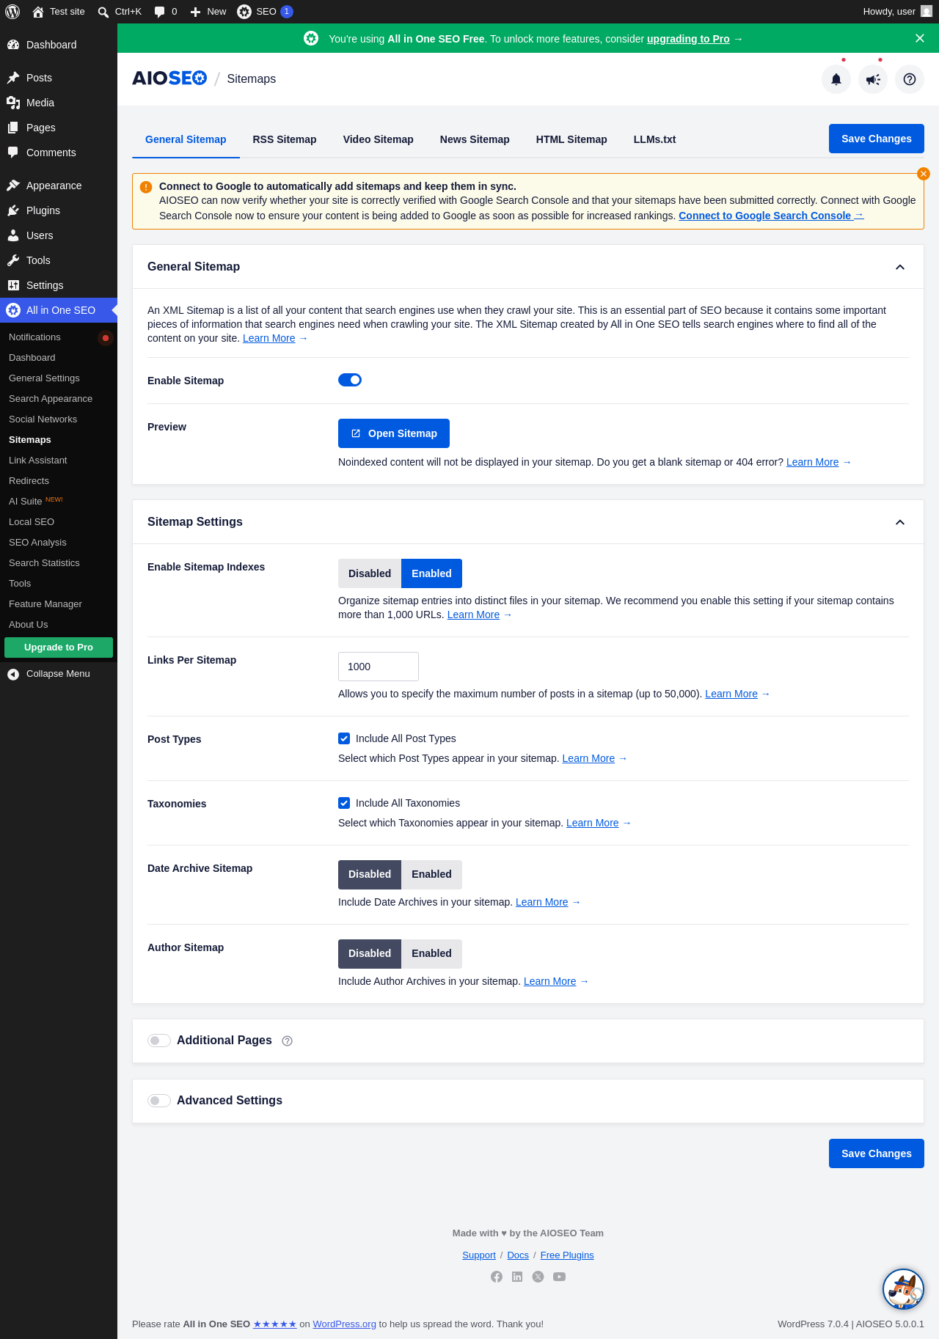Open the megaphone announcements icon

coord(873,79)
